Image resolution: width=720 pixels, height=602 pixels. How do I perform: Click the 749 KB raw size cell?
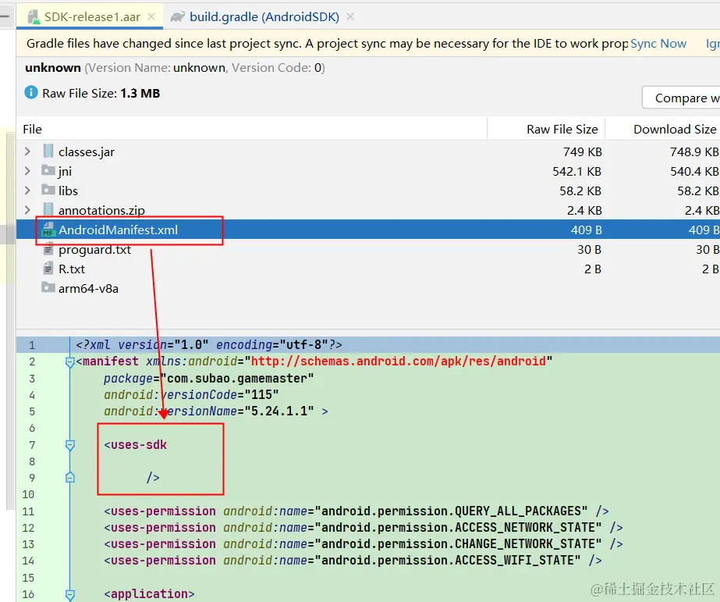click(x=582, y=152)
